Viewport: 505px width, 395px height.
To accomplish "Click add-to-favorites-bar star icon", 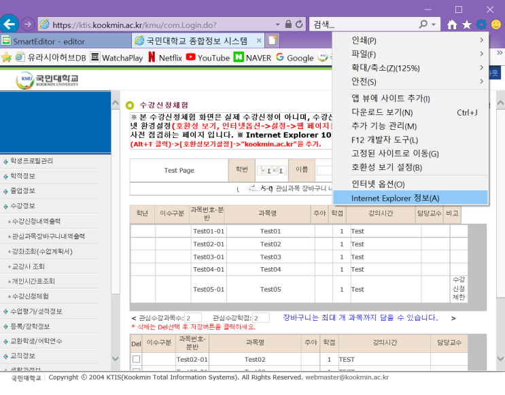I will coord(6,58).
